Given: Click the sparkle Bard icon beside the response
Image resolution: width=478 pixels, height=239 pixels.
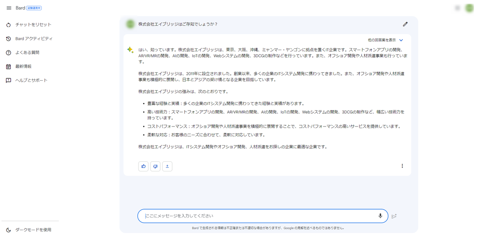Looking at the screenshot, I should (x=130, y=50).
